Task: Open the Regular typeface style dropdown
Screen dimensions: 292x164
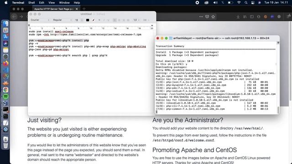Action: 62,20
